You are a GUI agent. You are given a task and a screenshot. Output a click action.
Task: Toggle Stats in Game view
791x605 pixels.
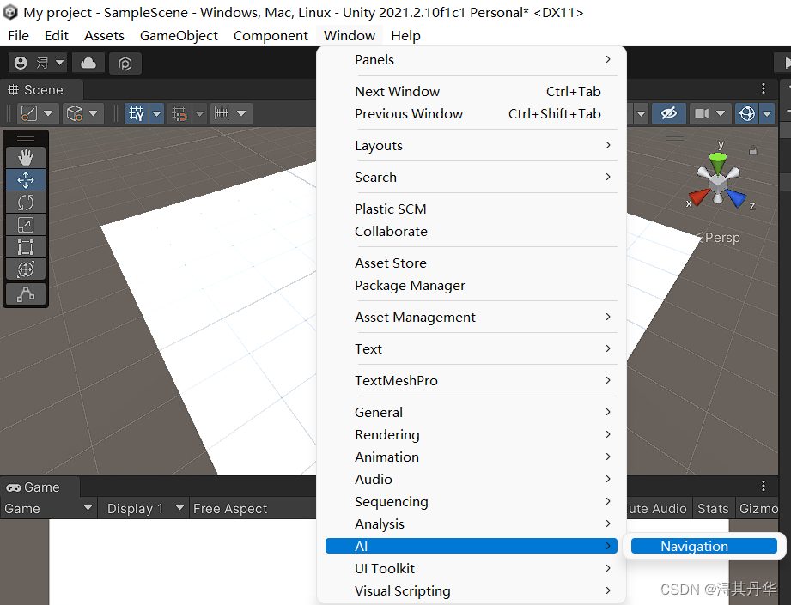coord(713,508)
